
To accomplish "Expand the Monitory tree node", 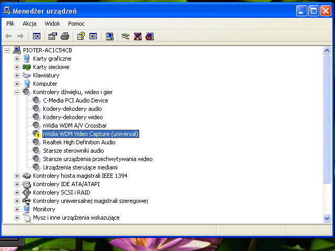I will click(17, 209).
